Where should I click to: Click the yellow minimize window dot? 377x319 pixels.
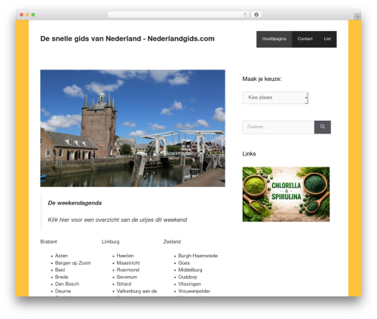(27, 14)
